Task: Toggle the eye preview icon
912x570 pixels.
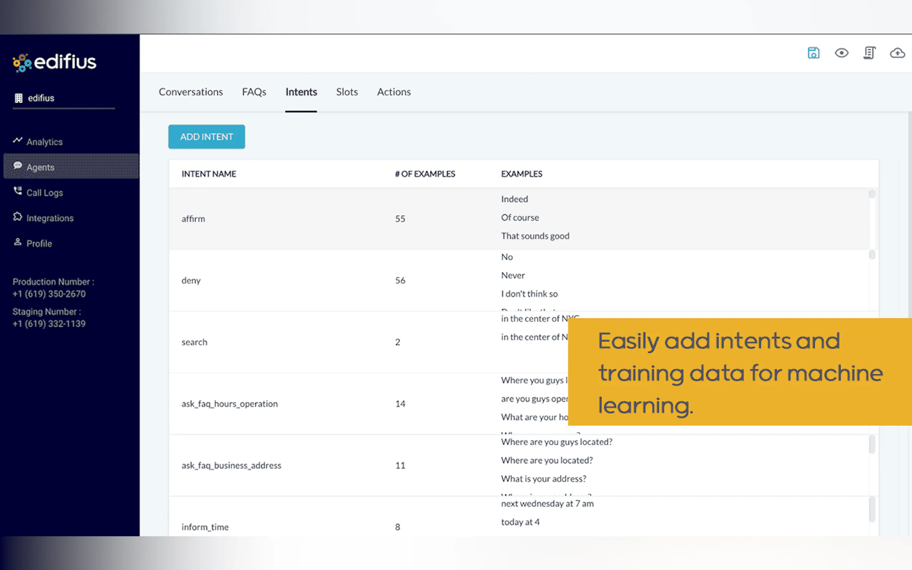Action: [841, 53]
